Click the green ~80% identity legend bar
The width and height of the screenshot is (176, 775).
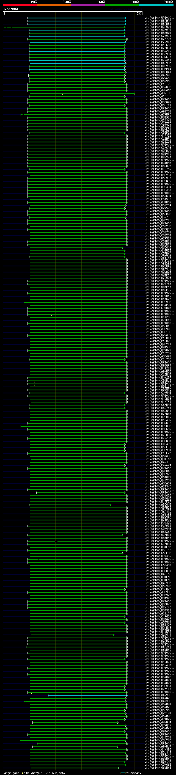tap(122, 5)
